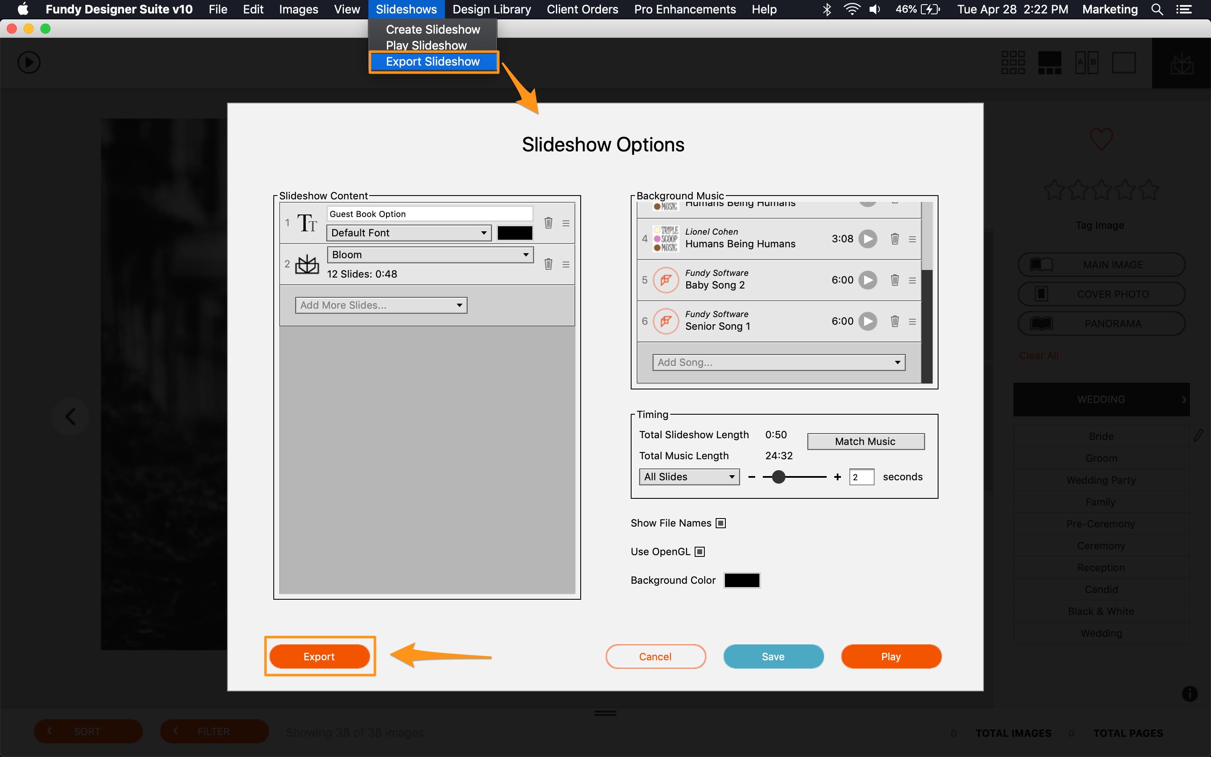This screenshot has height=757, width=1211.
Task: Click the info icon in main window
Action: point(1190,693)
